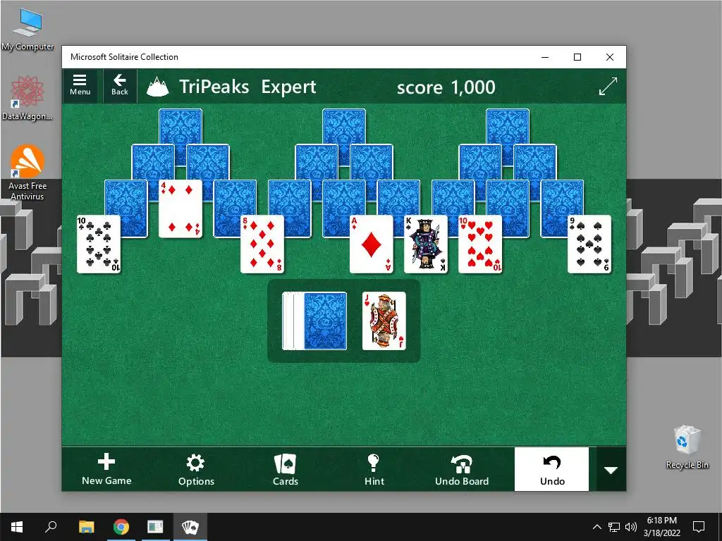Click the TriPeaks Expert title text
This screenshot has width=722, height=541.
pos(247,87)
